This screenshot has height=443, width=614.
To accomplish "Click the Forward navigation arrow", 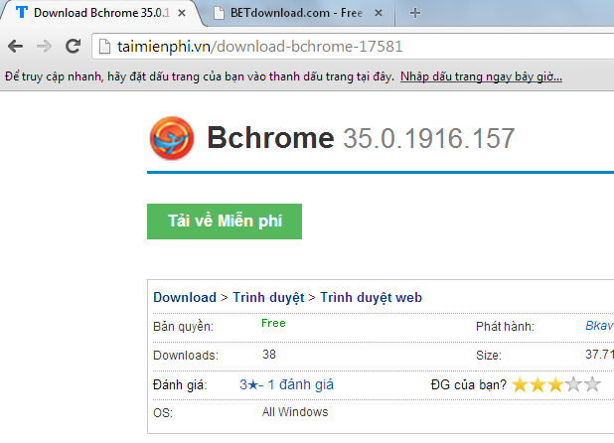I will point(44,46).
